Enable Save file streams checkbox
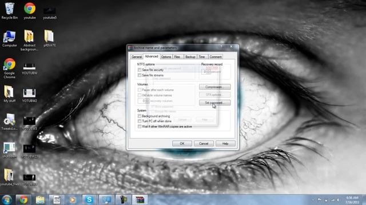Image resolution: width=366 pixels, height=205 pixels. click(x=140, y=75)
